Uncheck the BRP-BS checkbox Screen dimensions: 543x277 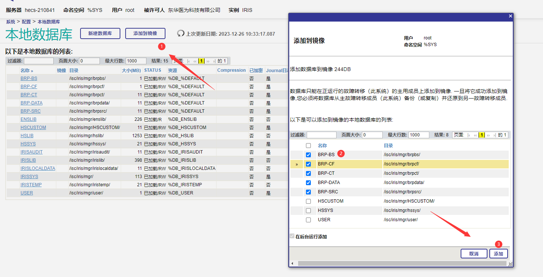(308, 155)
